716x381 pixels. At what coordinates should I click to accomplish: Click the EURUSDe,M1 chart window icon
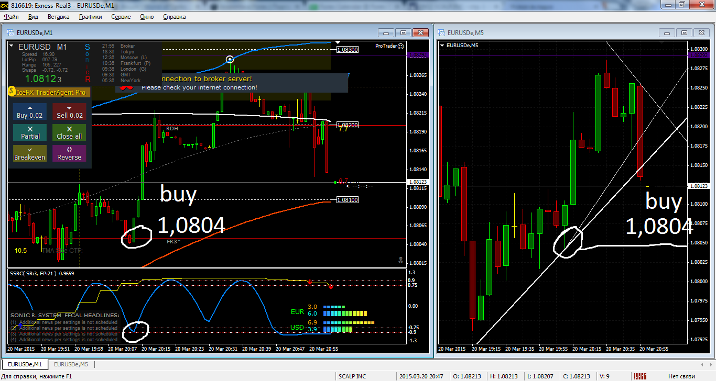click(x=11, y=32)
